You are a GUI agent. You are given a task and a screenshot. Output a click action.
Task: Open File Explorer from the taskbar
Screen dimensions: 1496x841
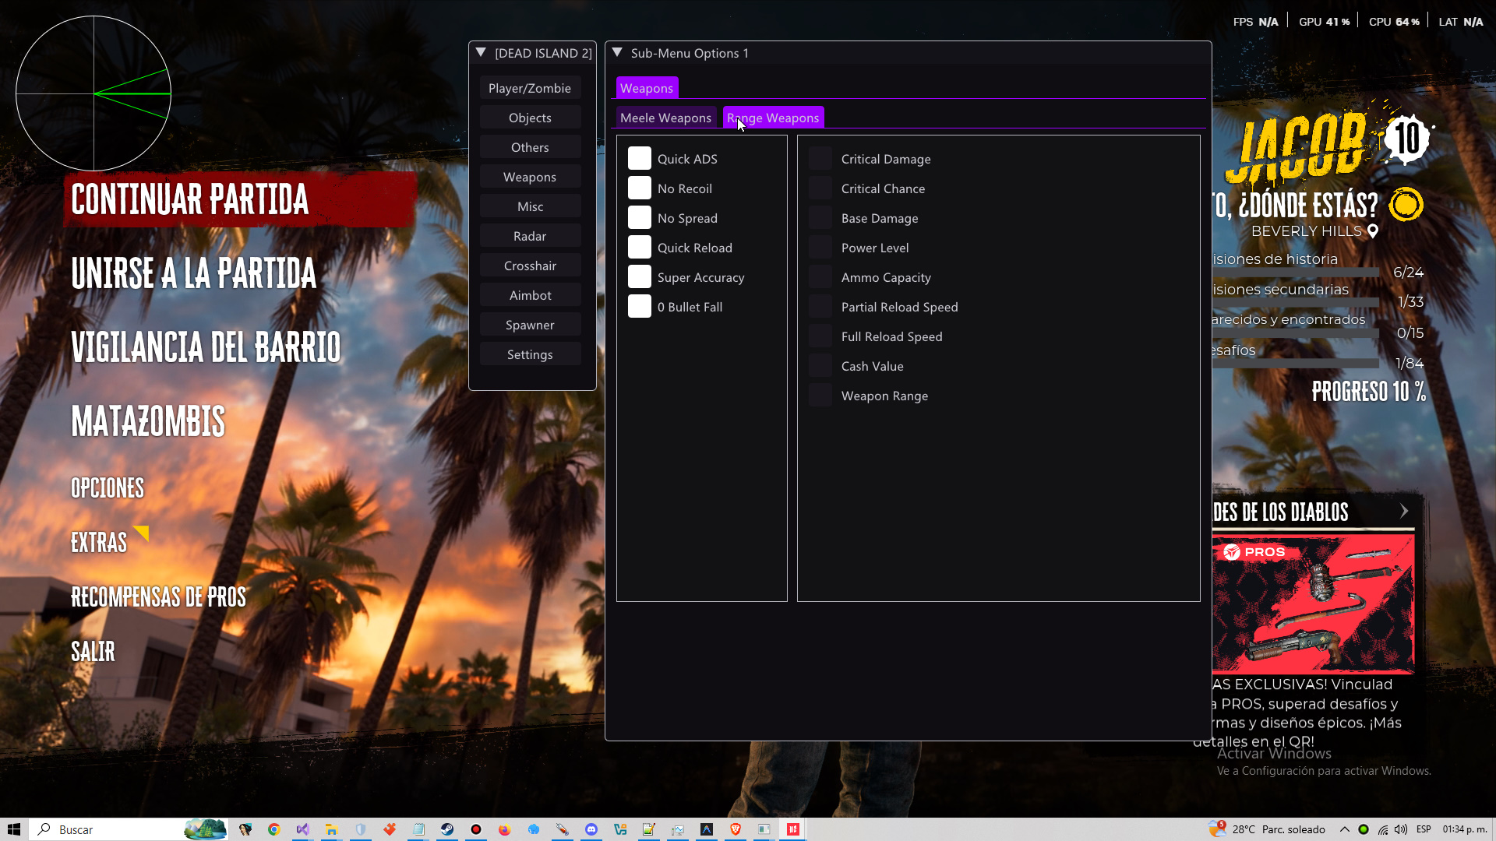(x=331, y=829)
